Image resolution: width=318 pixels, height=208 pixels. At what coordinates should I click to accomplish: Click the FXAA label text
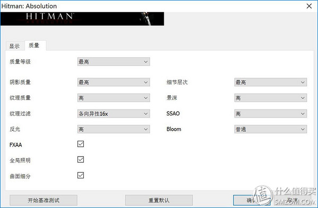15,145
